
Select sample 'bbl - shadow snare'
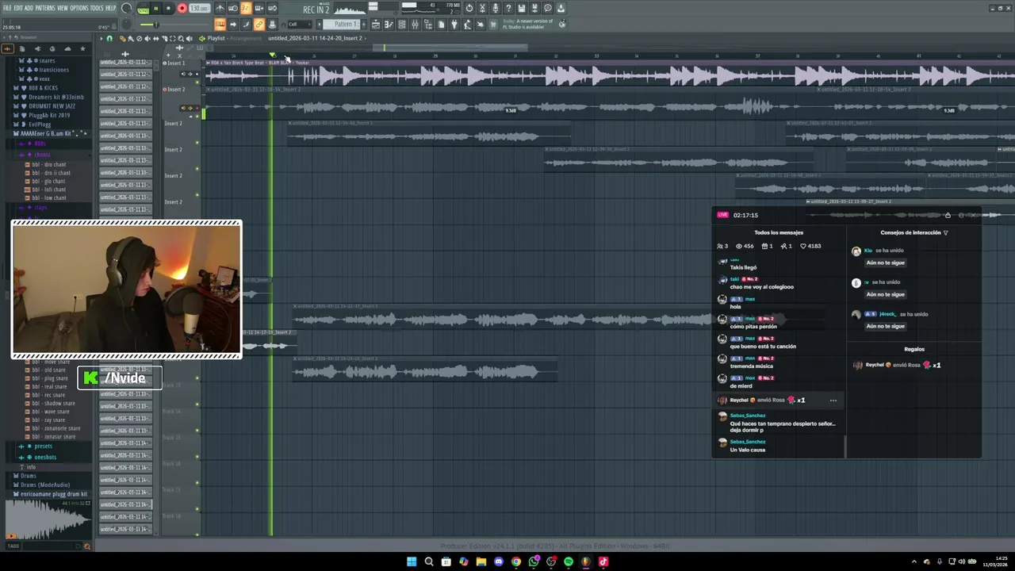(x=51, y=403)
